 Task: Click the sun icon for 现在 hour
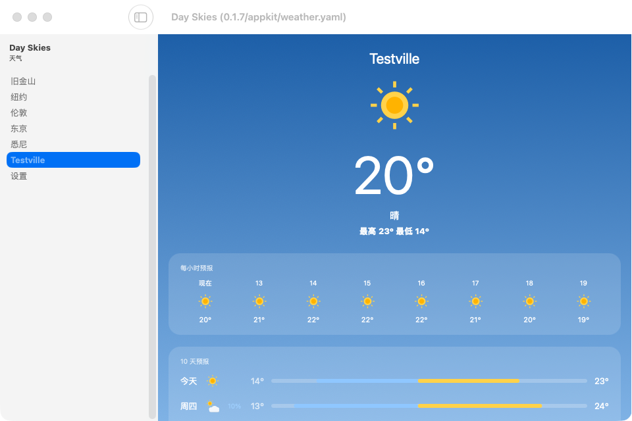pos(205,301)
